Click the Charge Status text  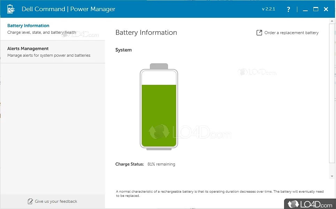tap(130, 164)
